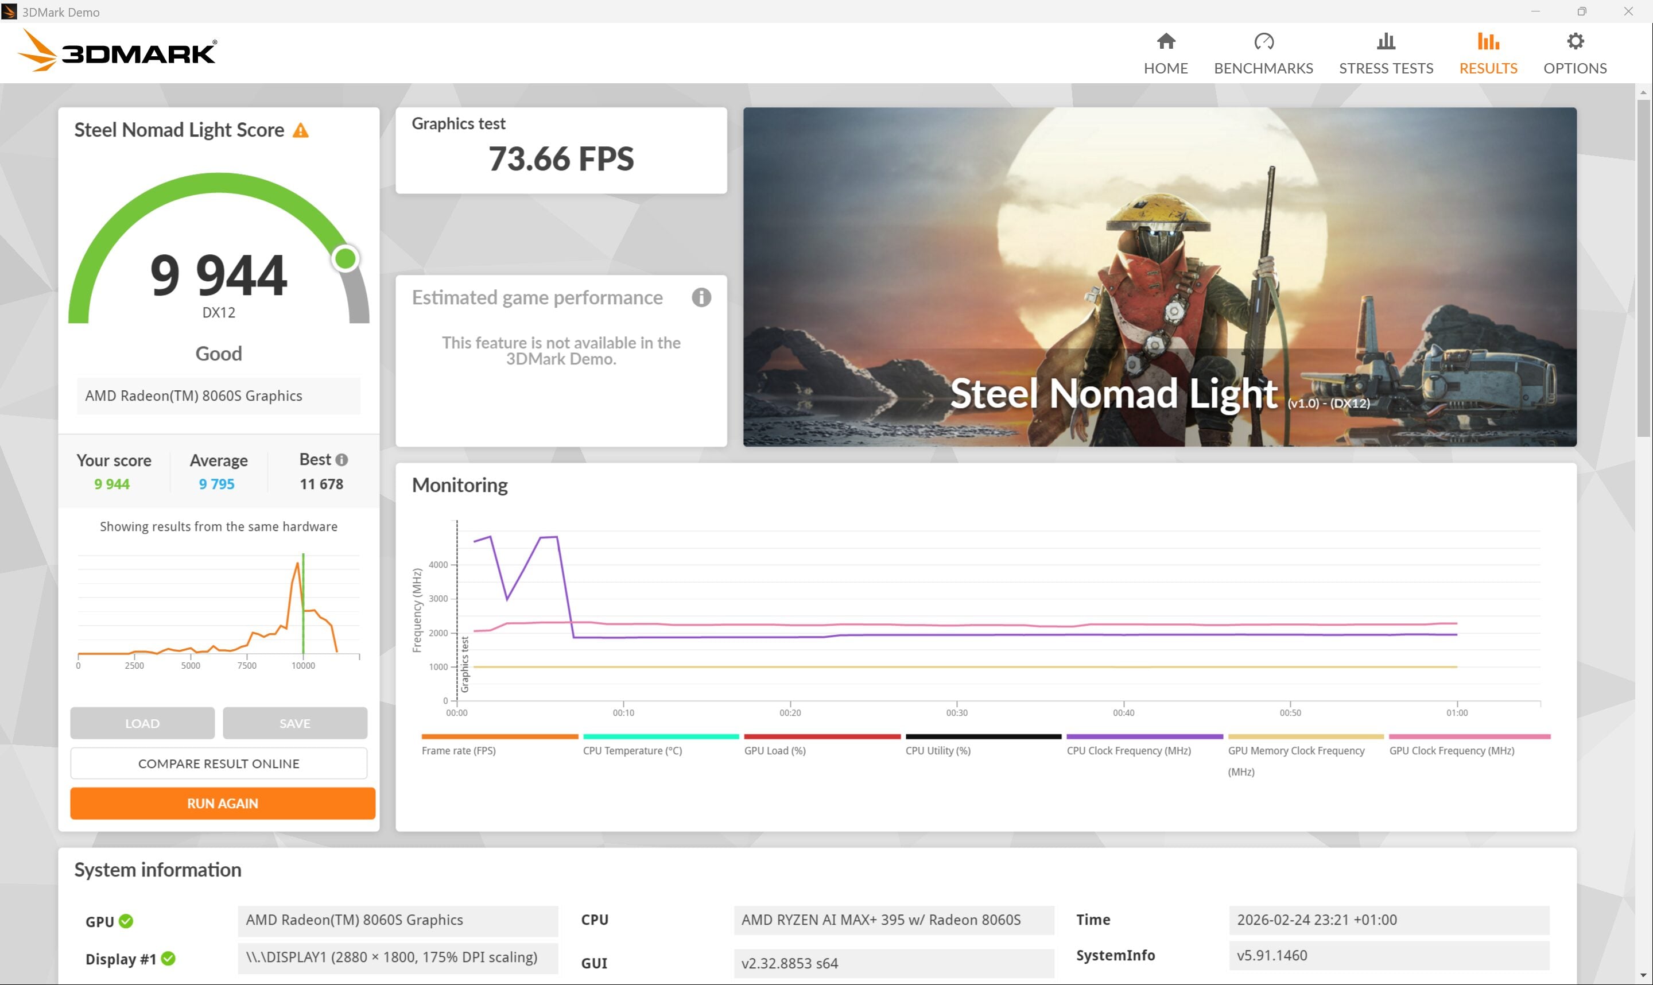Open the Home tab icon
The height and width of the screenshot is (985, 1653).
1166,42
